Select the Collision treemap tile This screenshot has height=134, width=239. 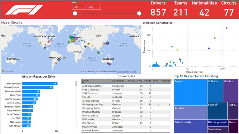click(215, 90)
